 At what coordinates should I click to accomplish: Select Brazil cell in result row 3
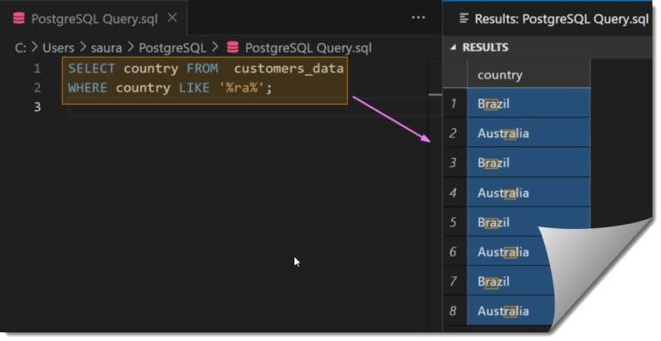(528, 163)
